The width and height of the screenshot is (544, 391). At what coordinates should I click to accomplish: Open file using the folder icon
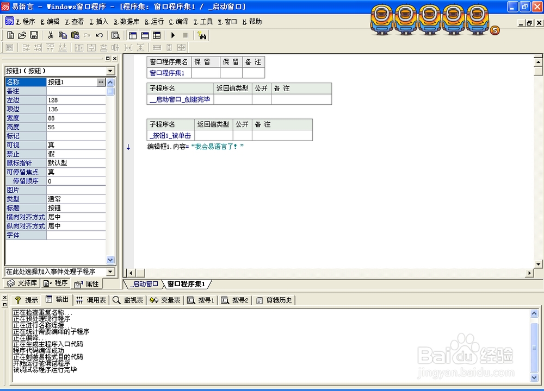click(22, 35)
